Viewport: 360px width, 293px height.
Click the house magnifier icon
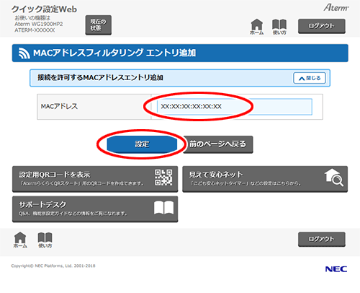click(x=334, y=178)
